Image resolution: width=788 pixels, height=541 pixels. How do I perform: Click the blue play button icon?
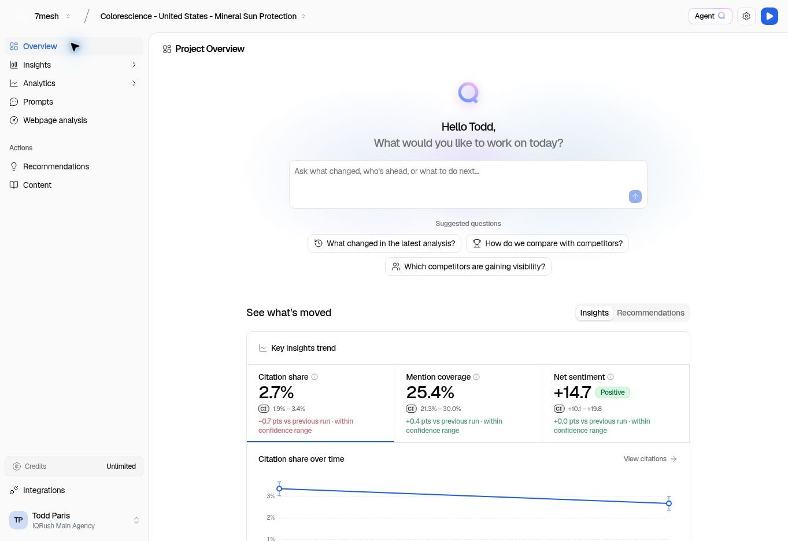click(x=769, y=16)
